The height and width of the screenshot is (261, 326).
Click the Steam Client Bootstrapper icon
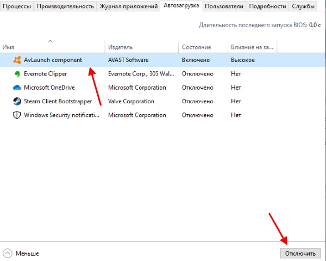click(17, 101)
